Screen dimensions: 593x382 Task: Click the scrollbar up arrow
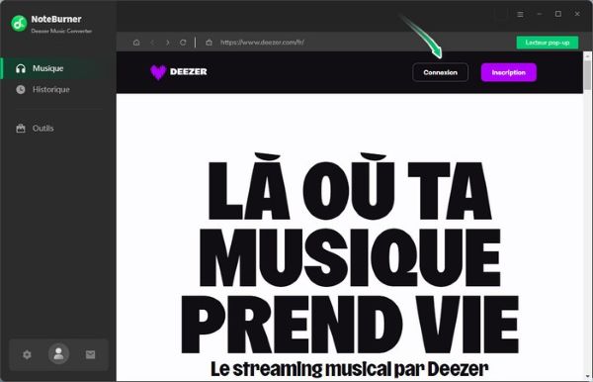click(587, 56)
